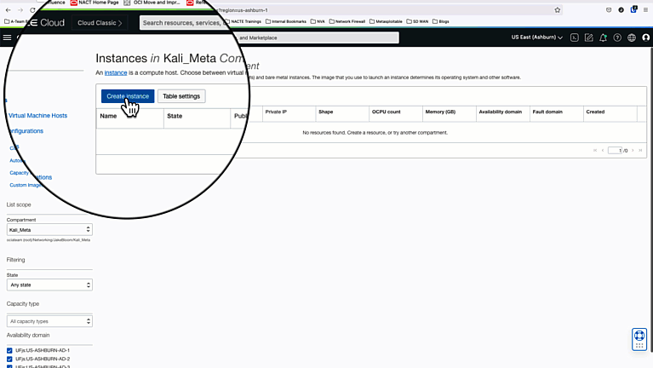653x368 pixels.
Task: Open the Custom Images sidebar link
Action: (x=25, y=185)
